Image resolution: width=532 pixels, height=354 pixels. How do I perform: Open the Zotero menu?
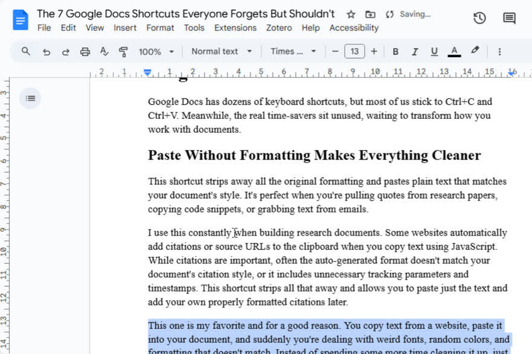[279, 28]
